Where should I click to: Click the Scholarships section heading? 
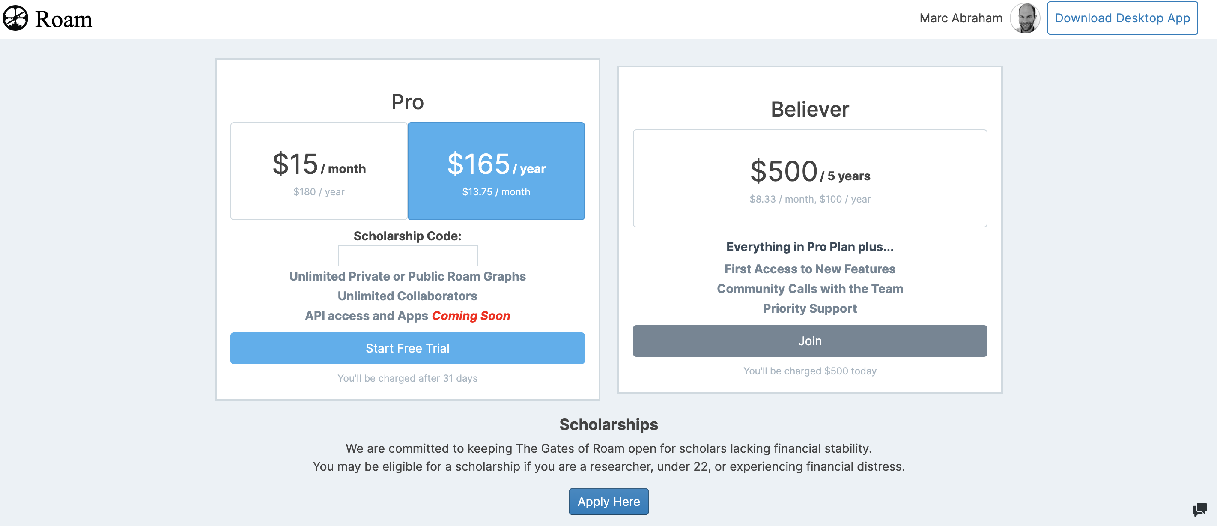click(x=608, y=424)
